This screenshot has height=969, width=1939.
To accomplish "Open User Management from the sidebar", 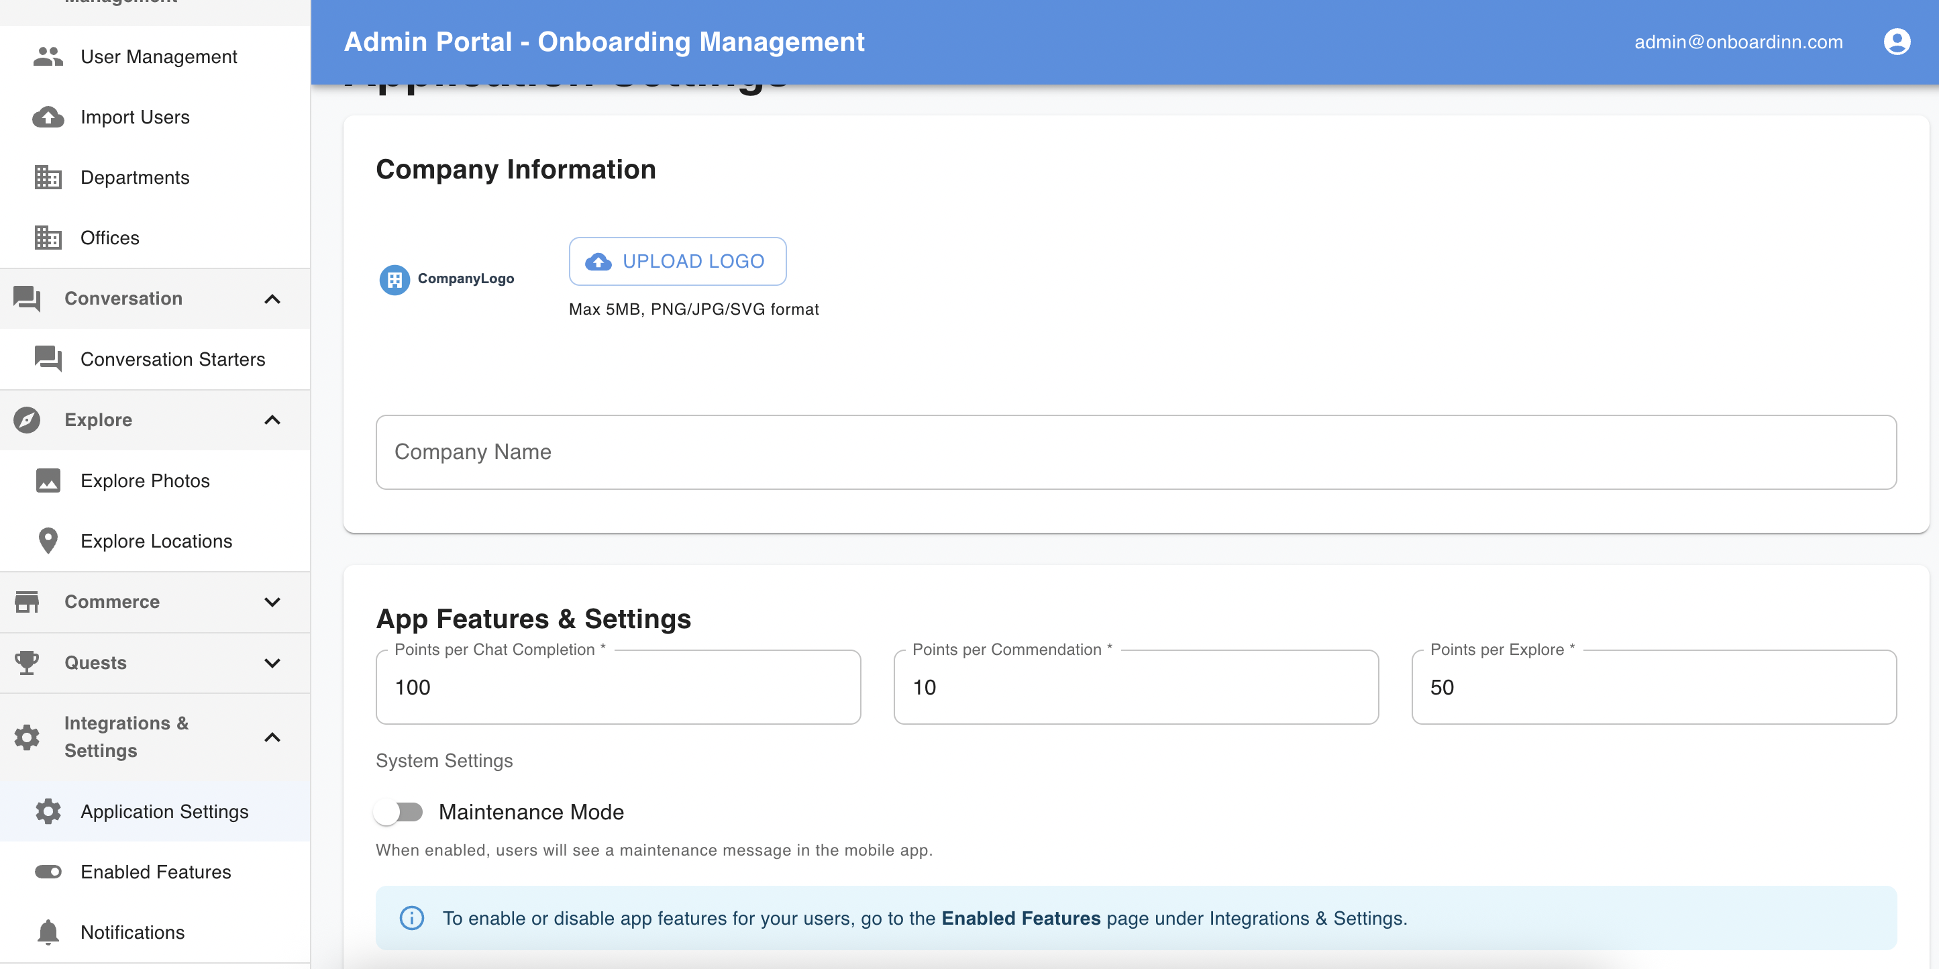I will click(x=158, y=56).
